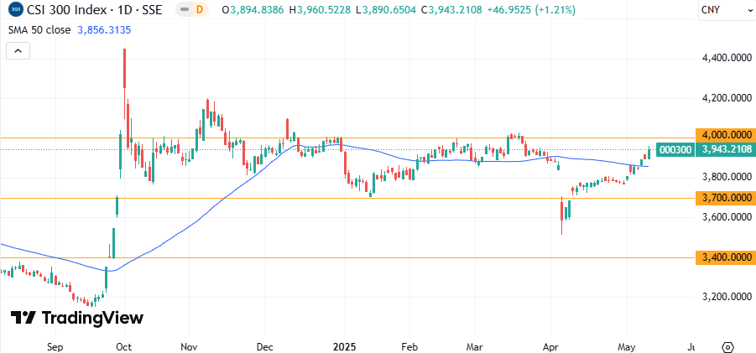Click the Oct label on time axis
Viewport: 756px width, 353px height.
[123, 345]
